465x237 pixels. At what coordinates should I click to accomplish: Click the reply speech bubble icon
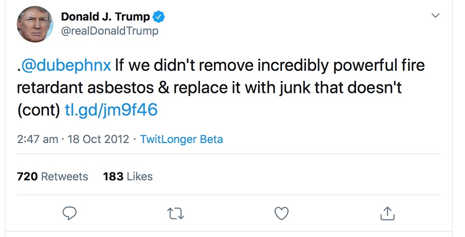(70, 213)
